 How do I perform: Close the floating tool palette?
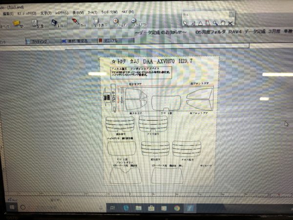click(231, 14)
